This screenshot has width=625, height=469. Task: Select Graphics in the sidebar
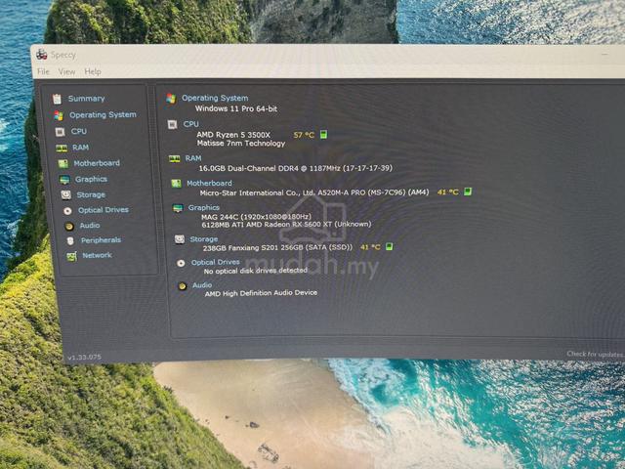coord(91,179)
